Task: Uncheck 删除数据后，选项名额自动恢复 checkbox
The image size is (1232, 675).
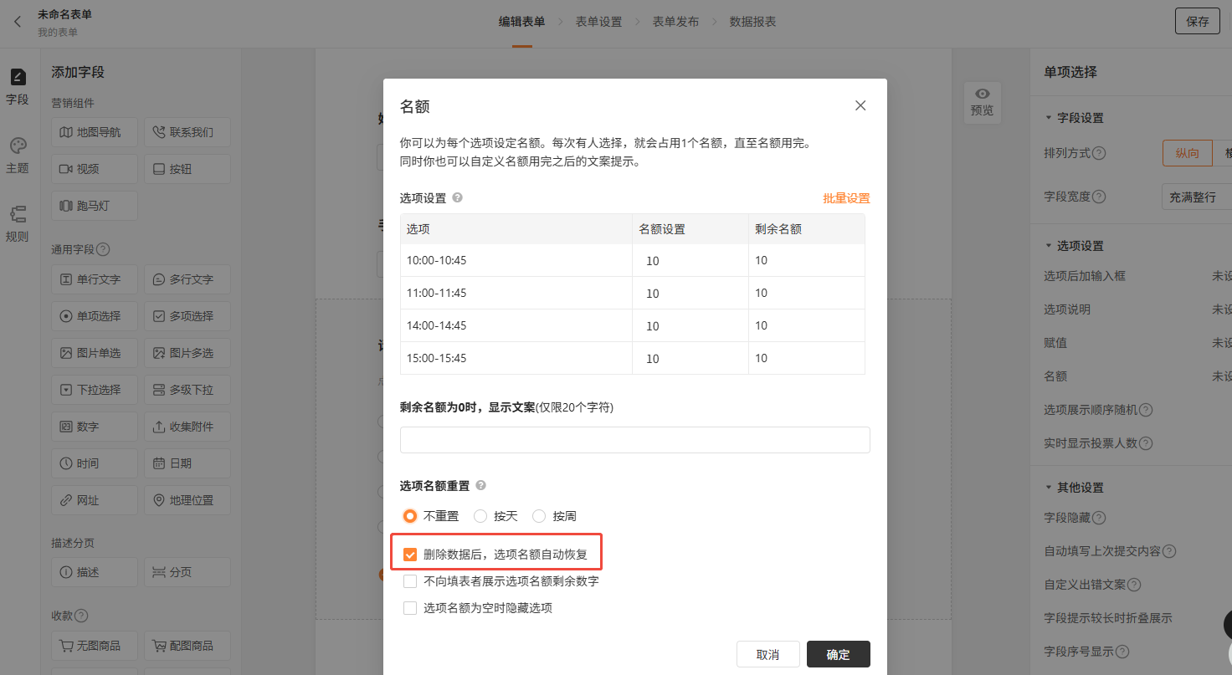Action: pyautogui.click(x=410, y=555)
